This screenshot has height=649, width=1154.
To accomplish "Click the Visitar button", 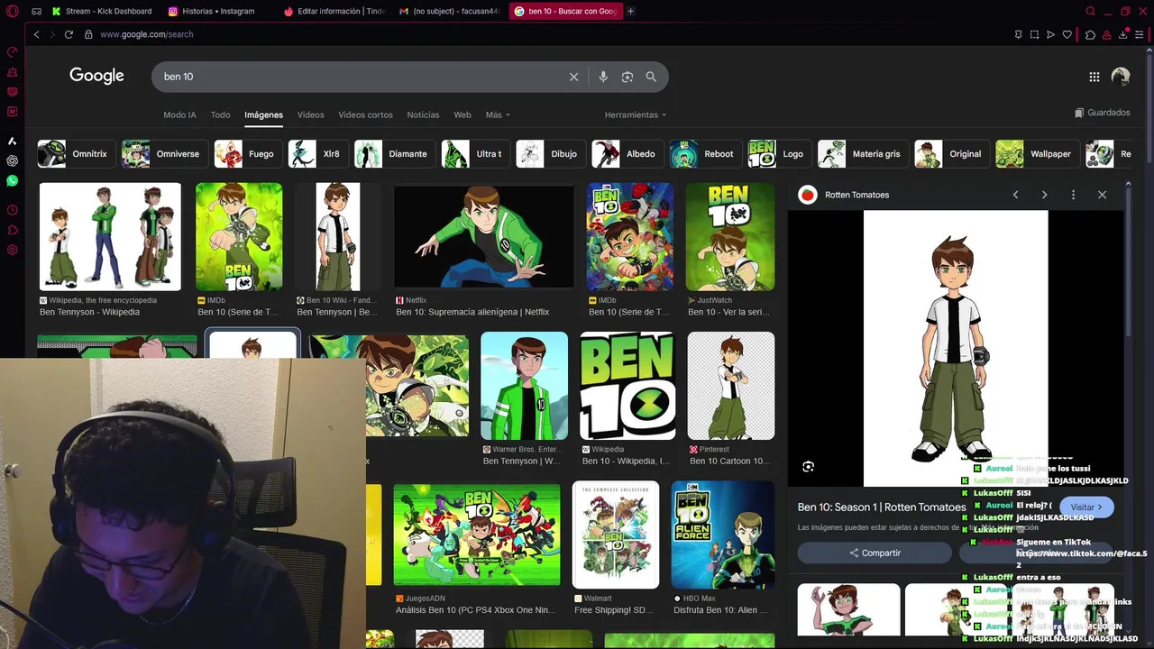I will click(1086, 507).
